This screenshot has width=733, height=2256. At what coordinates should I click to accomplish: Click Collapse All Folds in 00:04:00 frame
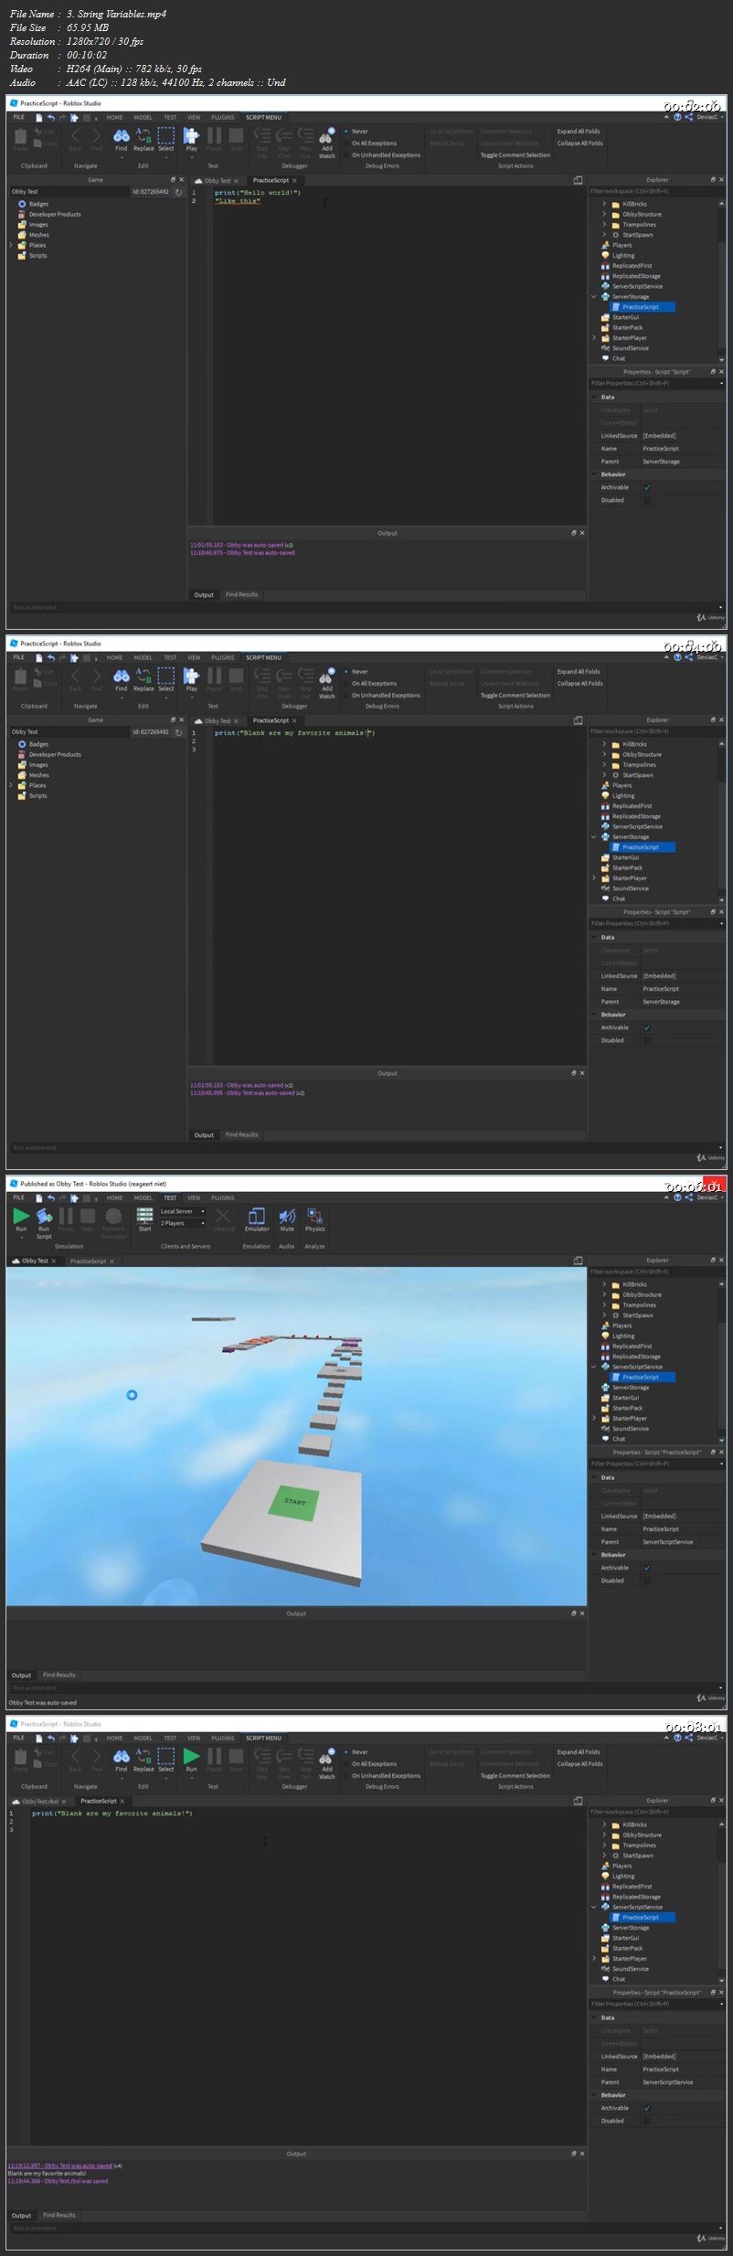[x=580, y=684]
